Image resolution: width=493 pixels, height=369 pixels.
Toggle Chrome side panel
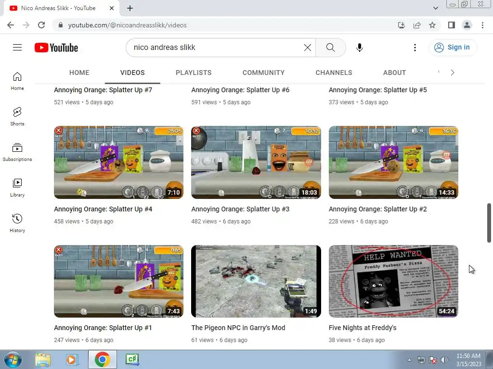coord(452,25)
